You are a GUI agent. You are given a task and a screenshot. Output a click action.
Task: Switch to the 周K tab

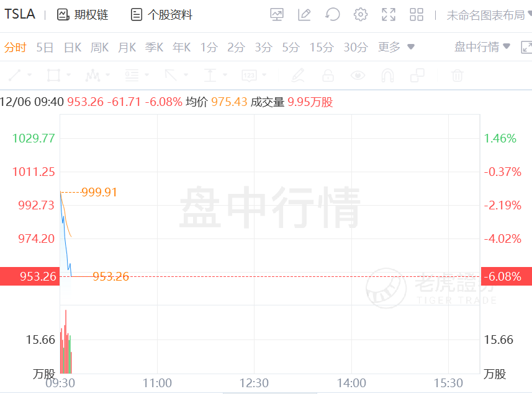coord(100,47)
